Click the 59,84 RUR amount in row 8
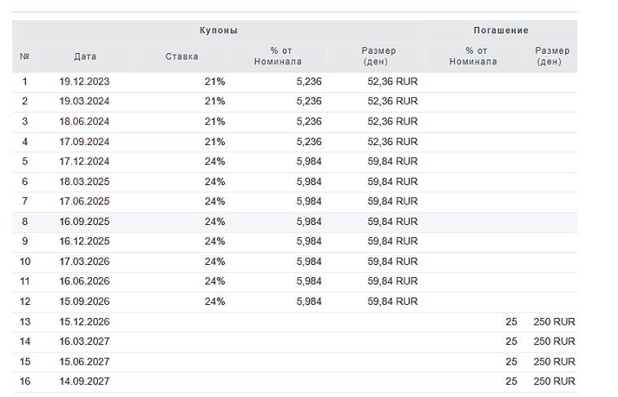The height and width of the screenshot is (397, 618). click(x=392, y=222)
